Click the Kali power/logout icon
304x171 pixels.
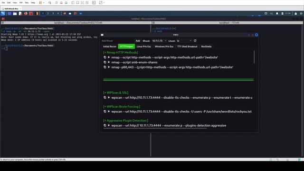coord(301,13)
